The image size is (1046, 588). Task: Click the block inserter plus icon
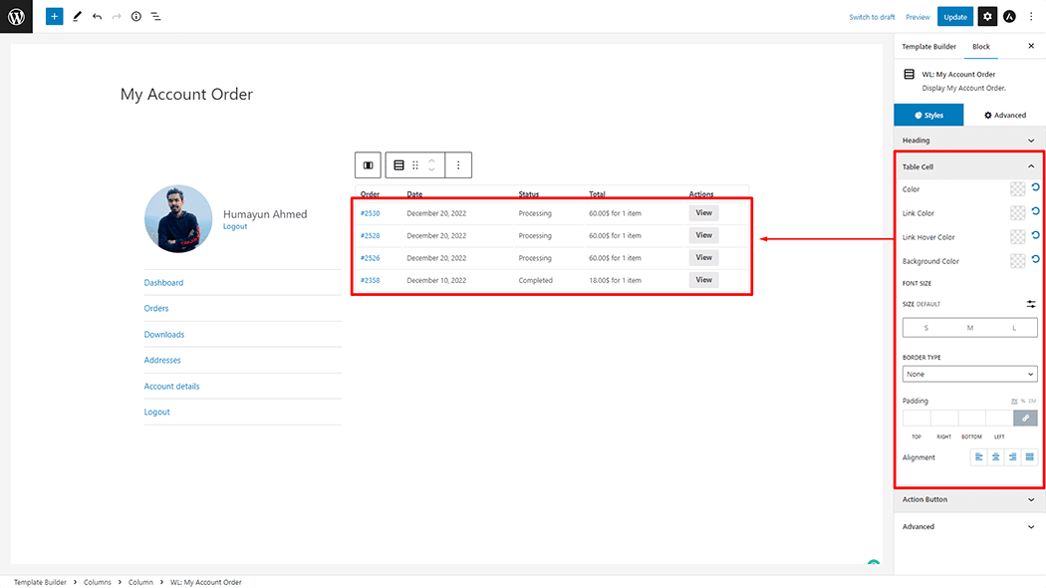pyautogui.click(x=55, y=16)
